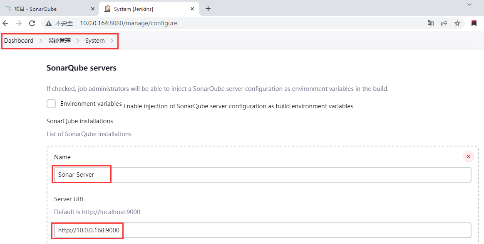This screenshot has width=484, height=244.
Task: Click the SonarQube servers heading
Action: 82,68
